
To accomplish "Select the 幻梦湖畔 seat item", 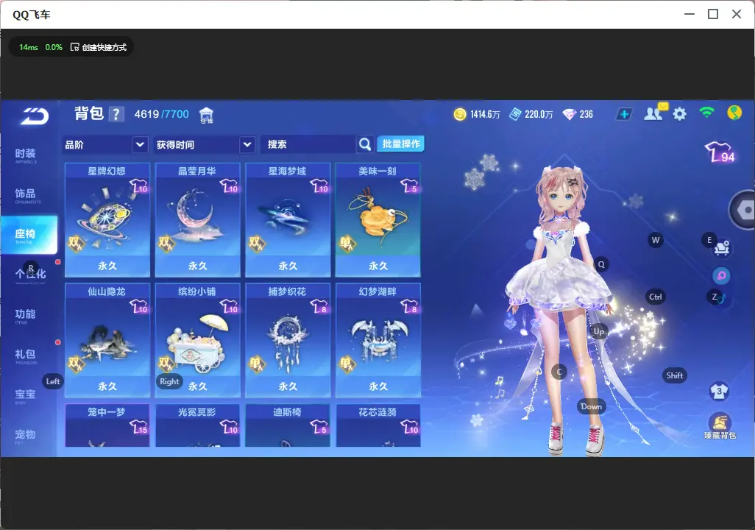I will pos(378,340).
